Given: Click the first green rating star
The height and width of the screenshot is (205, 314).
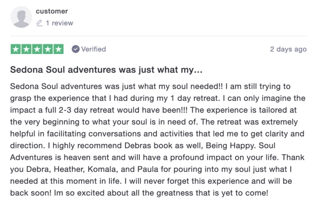Looking at the screenshot, I should (16, 49).
